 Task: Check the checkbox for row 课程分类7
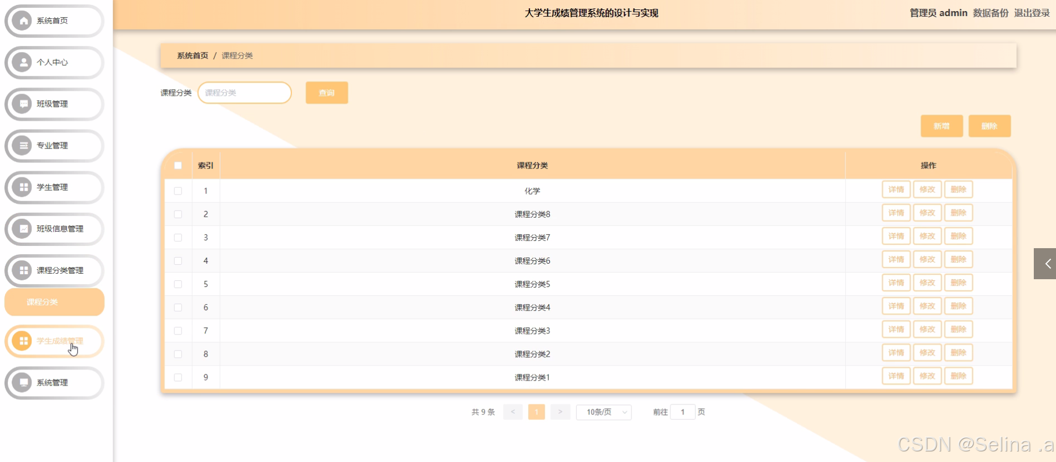[x=178, y=238]
